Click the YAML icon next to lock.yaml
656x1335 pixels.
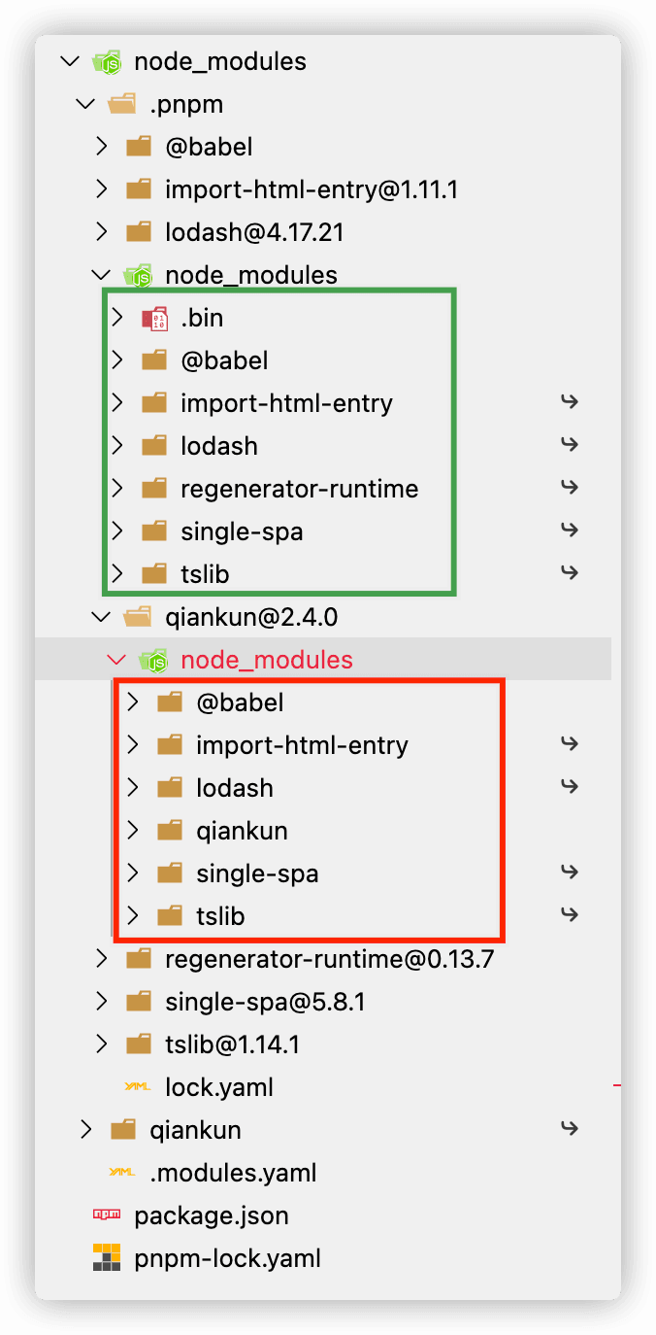(138, 1087)
